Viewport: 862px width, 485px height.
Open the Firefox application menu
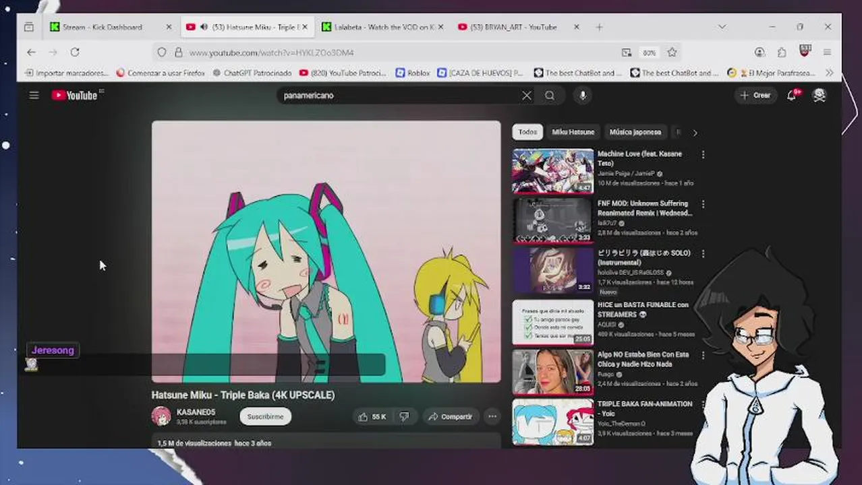click(827, 52)
